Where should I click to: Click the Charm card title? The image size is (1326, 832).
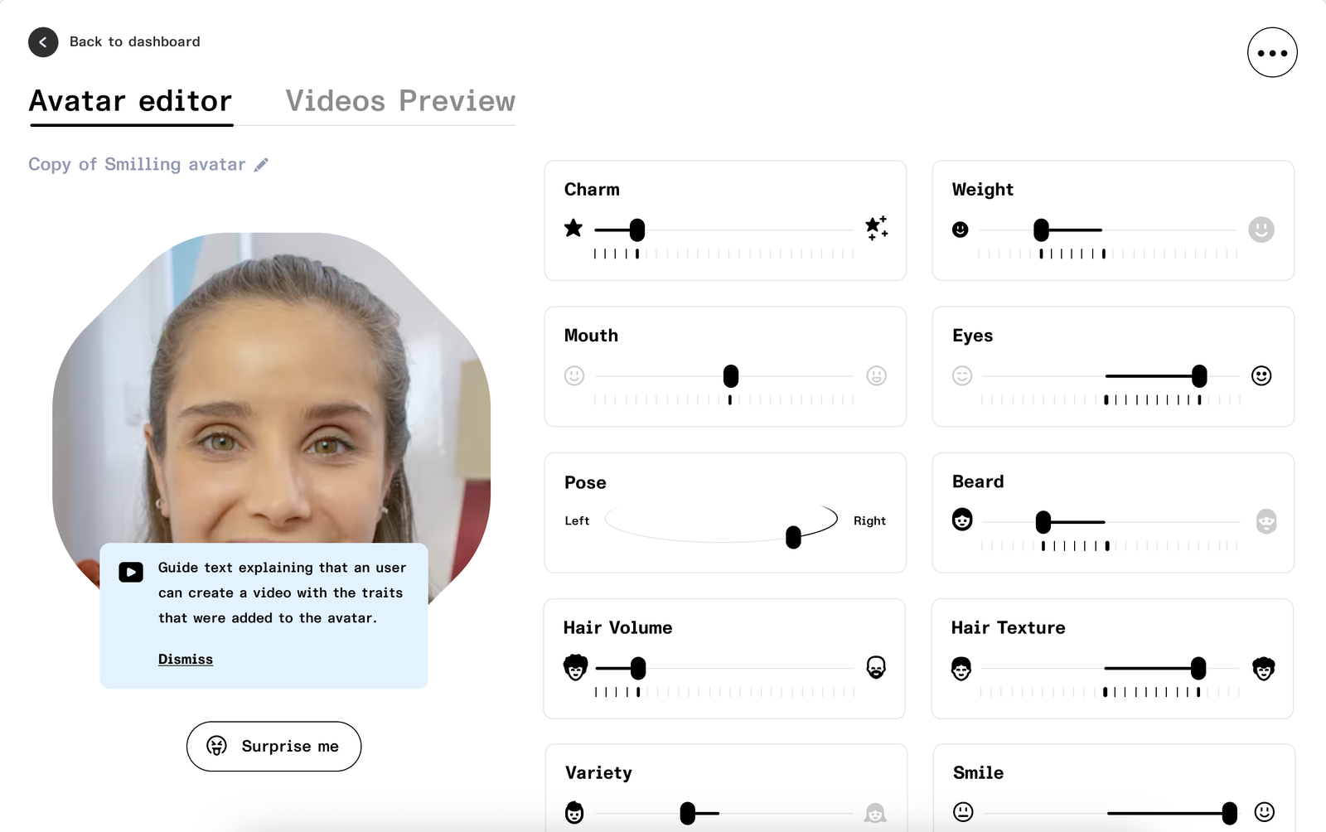pos(592,190)
